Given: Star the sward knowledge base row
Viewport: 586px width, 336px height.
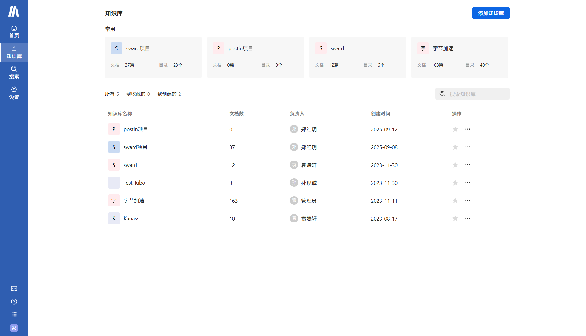Looking at the screenshot, I should coord(455,165).
